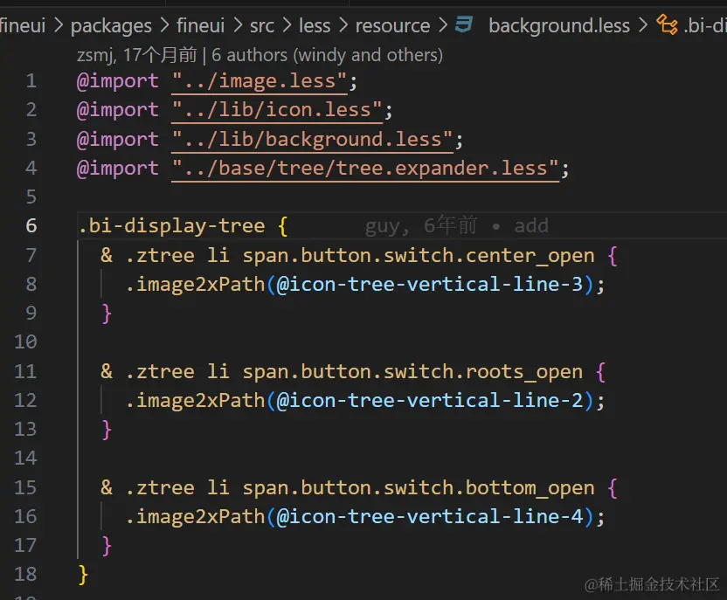Screen dimensions: 727x600
Task: Click the class symbol icon before .bi-display-tree
Action: 668,25
